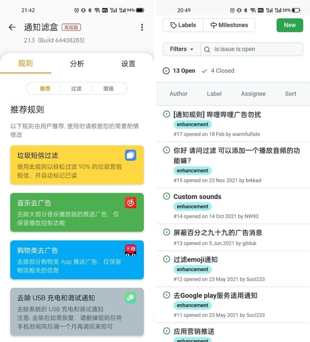The height and width of the screenshot is (342, 310).
Task: Open the Milestones page
Action: (229, 25)
